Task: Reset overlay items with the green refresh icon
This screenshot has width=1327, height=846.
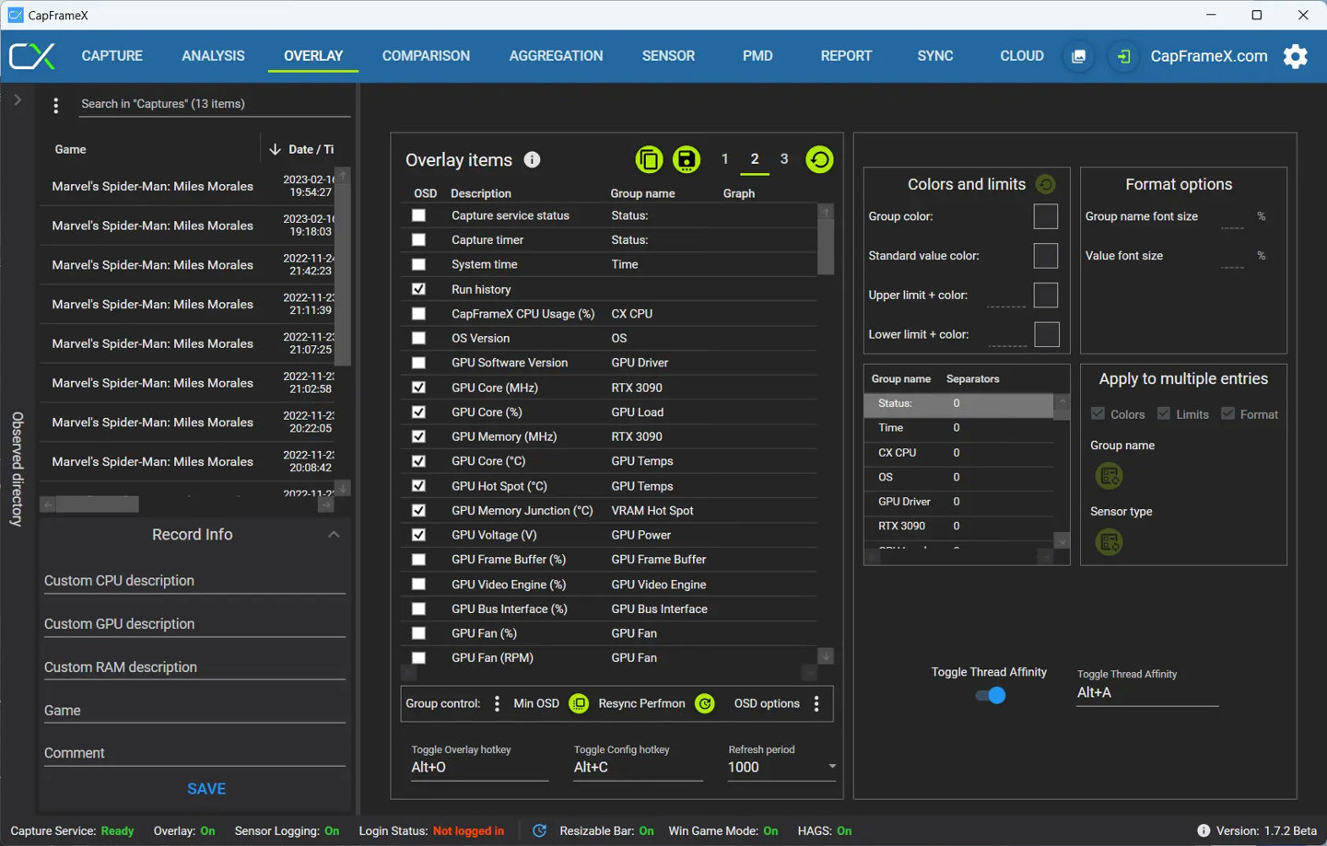Action: (819, 160)
